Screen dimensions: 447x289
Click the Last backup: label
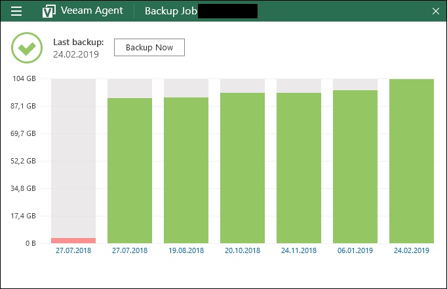[x=79, y=42]
